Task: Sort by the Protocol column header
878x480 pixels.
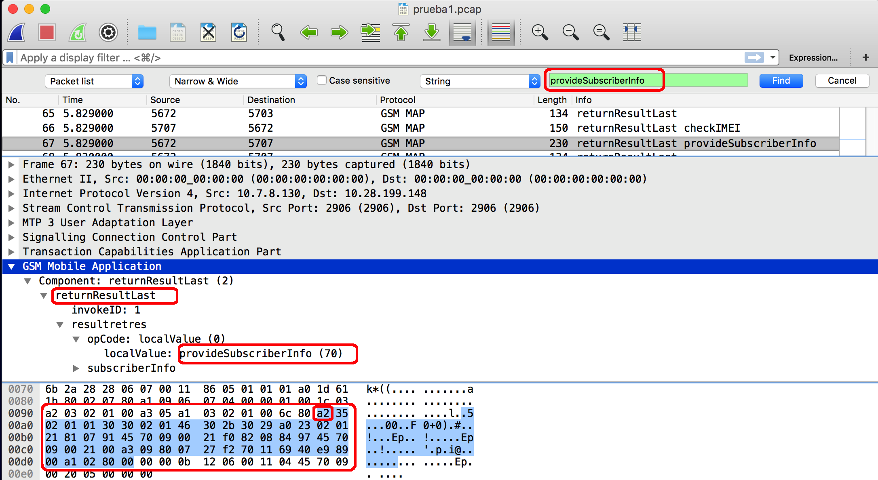Action: tap(455, 100)
